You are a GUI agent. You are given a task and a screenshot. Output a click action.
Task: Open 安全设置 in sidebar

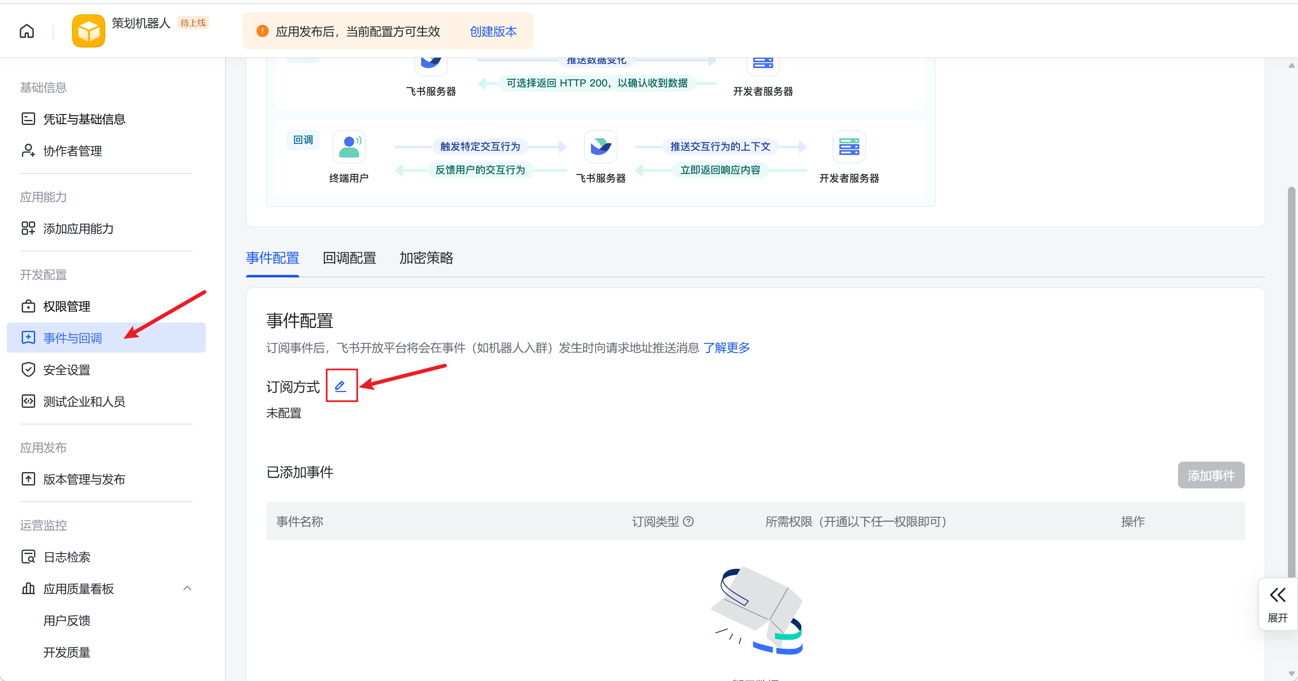pyautogui.click(x=66, y=370)
